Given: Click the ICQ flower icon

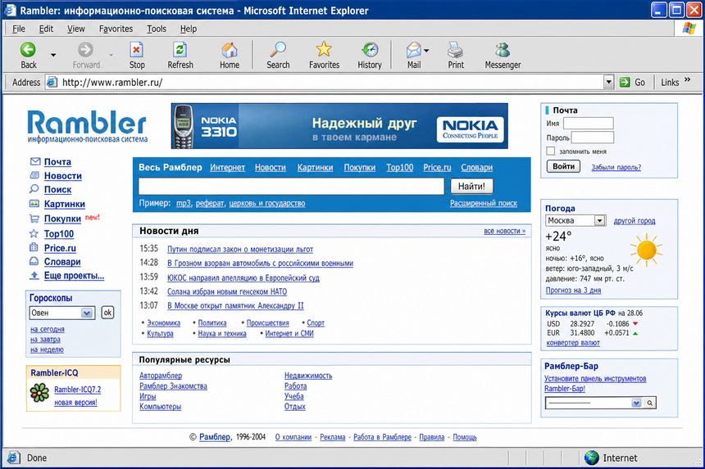Looking at the screenshot, I should (x=39, y=393).
